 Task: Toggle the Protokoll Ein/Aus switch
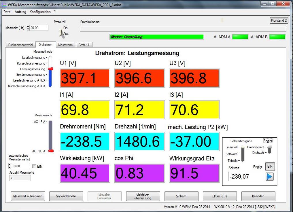coord(61,33)
